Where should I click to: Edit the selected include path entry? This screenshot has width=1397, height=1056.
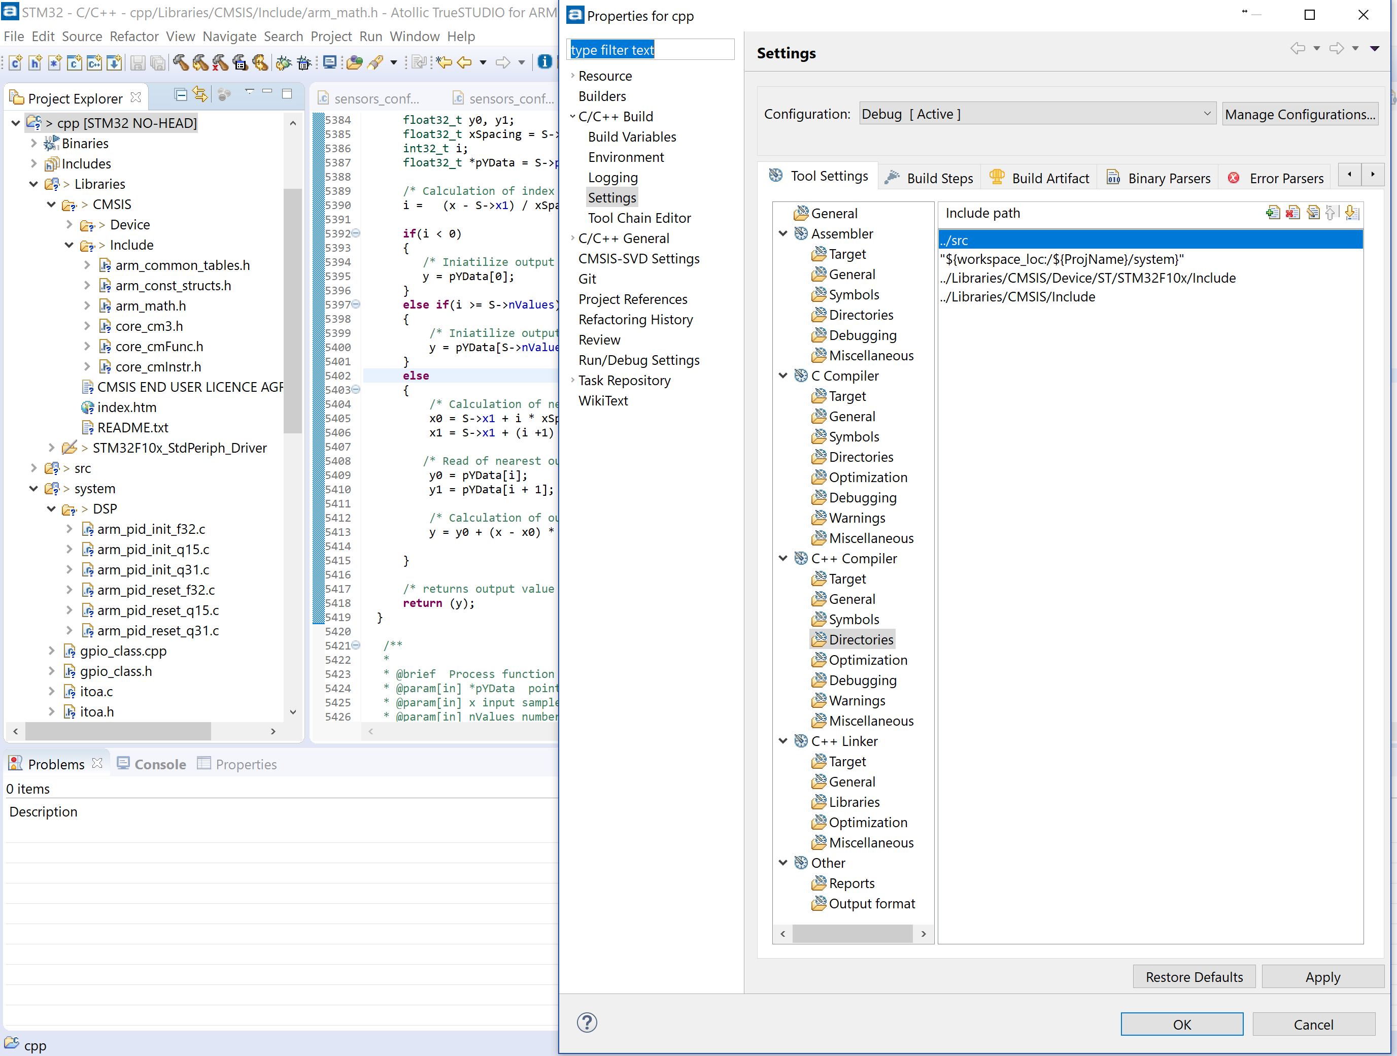pyautogui.click(x=1314, y=213)
